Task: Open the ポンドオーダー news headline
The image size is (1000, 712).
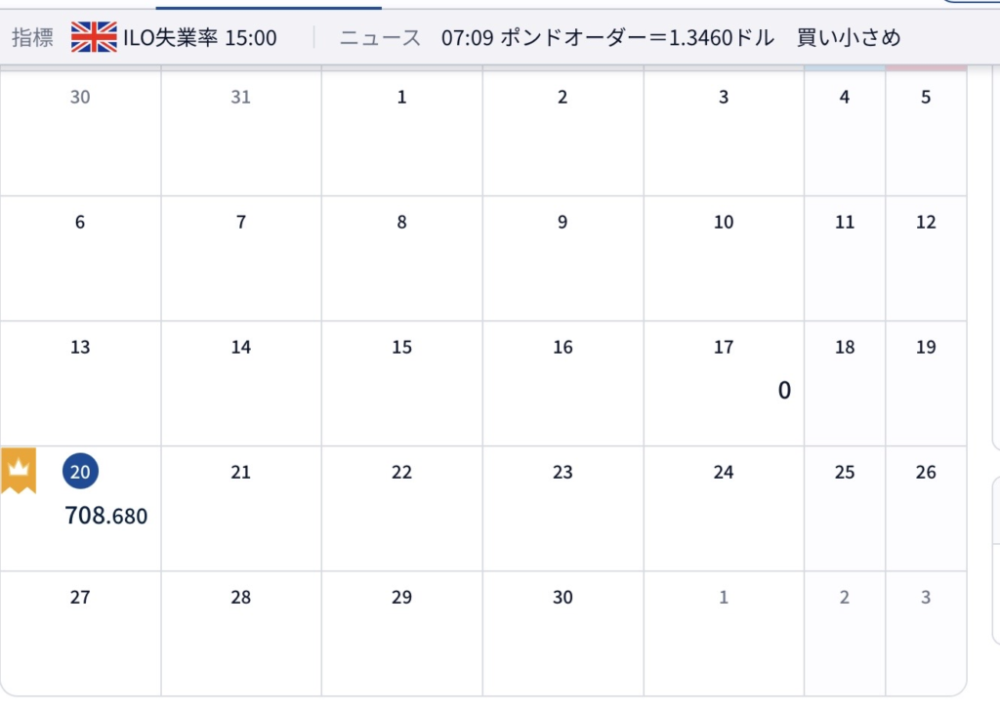Action: pyautogui.click(x=670, y=38)
